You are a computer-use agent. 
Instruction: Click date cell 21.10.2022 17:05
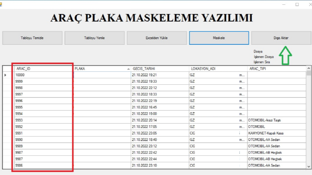click(x=160, y=127)
